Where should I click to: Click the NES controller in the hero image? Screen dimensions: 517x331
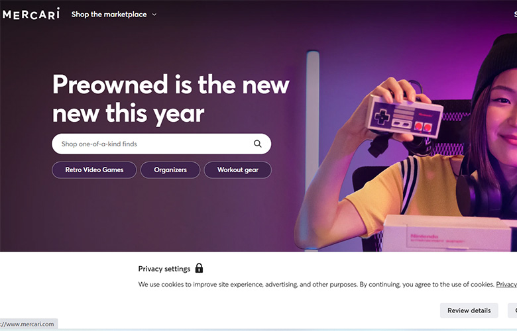pyautogui.click(x=404, y=117)
